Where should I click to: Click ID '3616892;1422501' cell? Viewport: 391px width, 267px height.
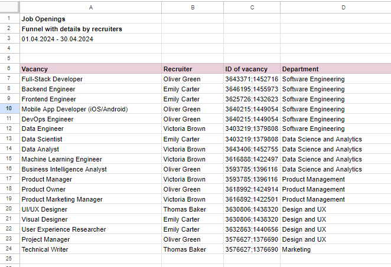pos(252,199)
